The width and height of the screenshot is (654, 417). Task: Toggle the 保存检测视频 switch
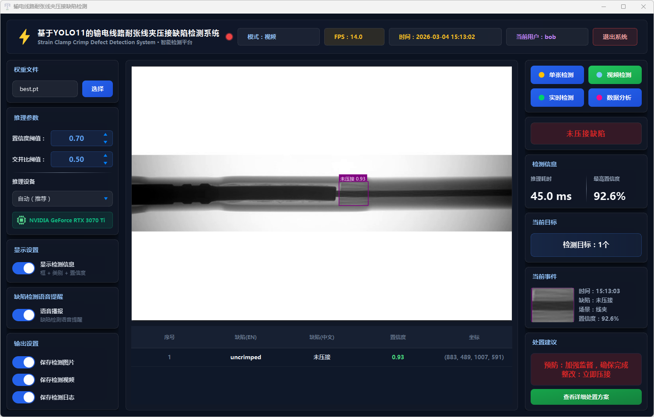point(24,380)
